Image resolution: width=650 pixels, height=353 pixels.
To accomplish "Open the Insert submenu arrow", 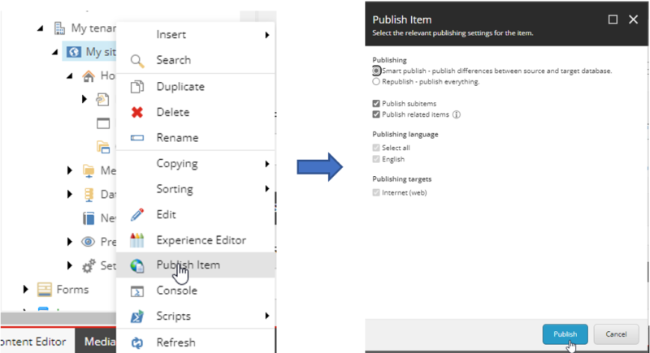I will pyautogui.click(x=266, y=35).
